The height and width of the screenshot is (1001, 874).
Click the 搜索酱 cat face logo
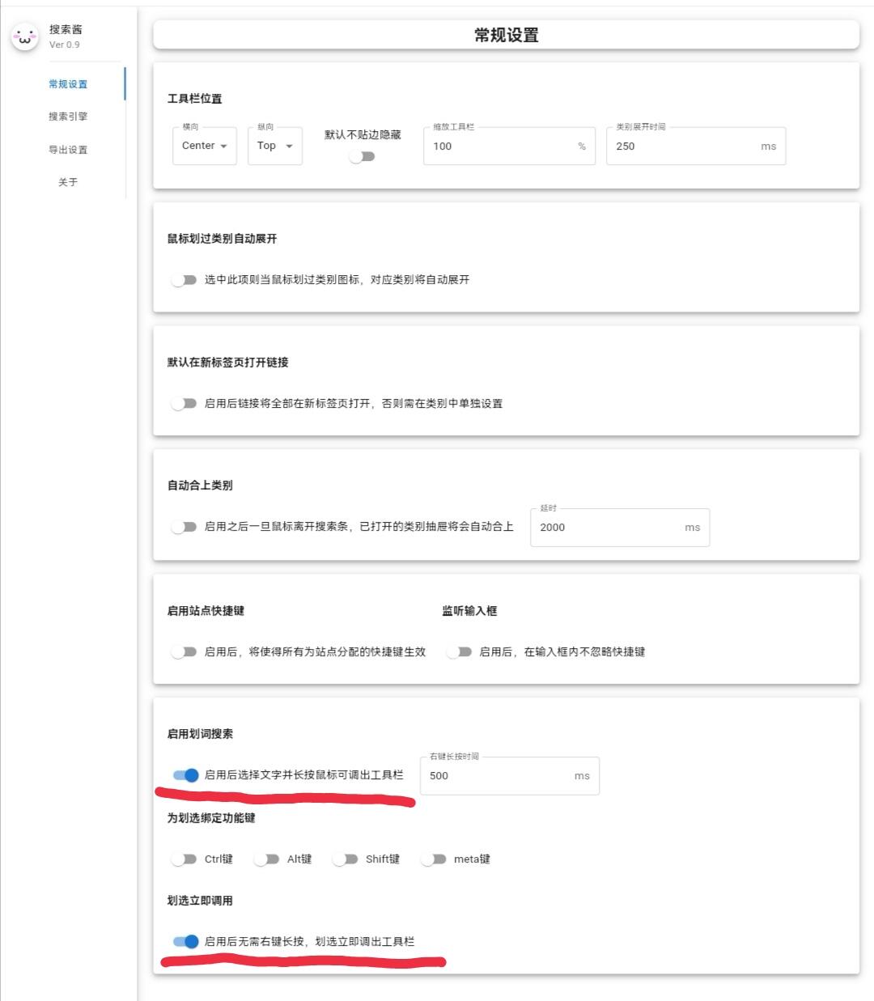point(25,36)
